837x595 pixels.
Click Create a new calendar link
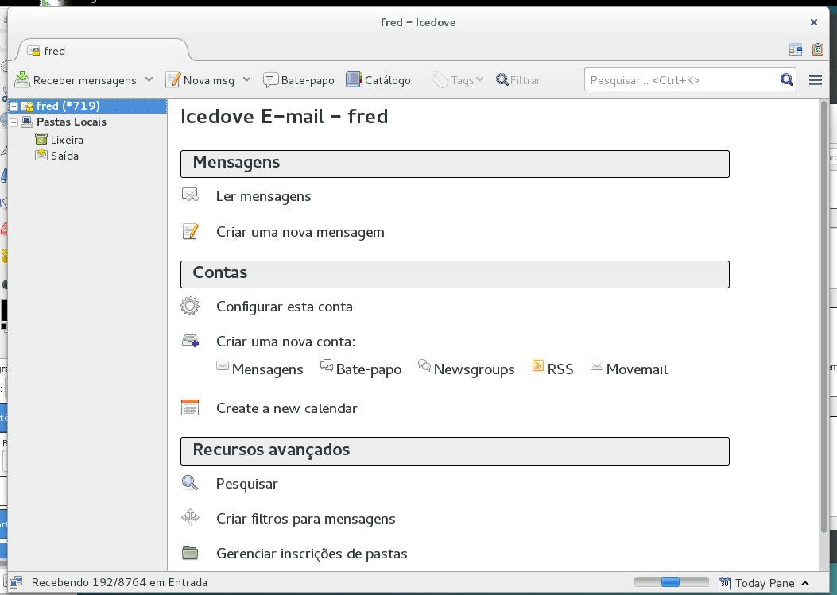tap(287, 408)
